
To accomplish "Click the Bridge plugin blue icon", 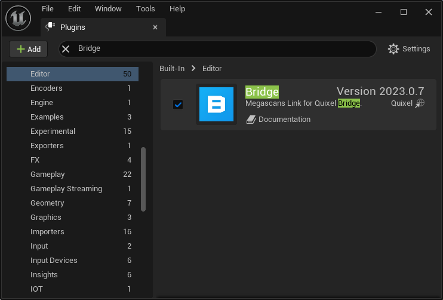I will point(216,105).
